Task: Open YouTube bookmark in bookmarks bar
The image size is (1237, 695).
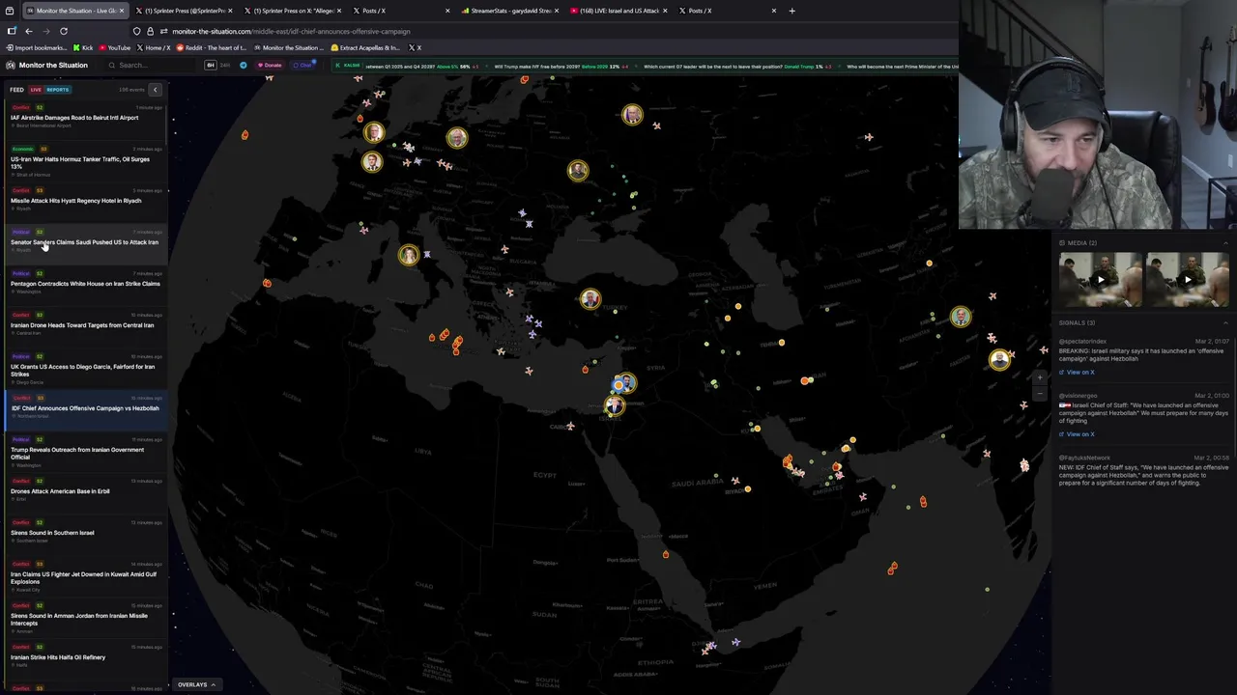Action: [115, 47]
